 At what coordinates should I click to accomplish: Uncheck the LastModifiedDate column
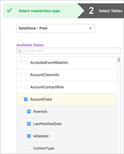pos(29,124)
